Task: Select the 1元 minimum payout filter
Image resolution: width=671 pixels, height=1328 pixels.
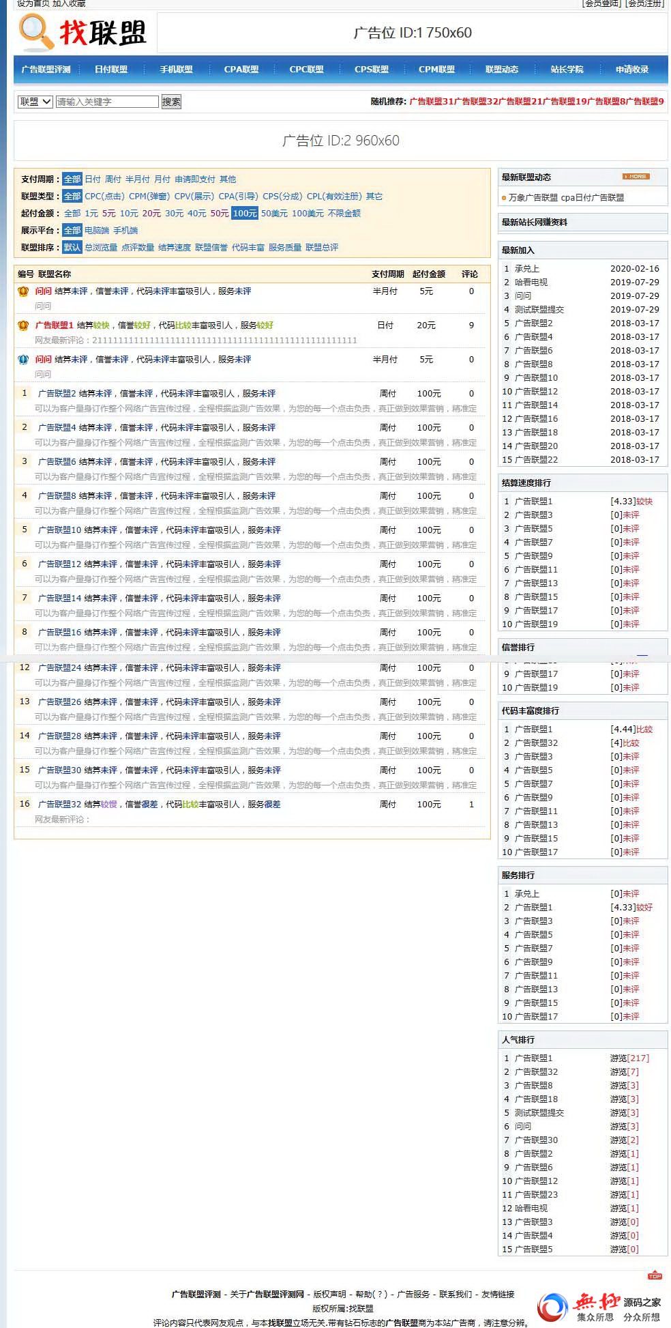Action: pos(91,214)
